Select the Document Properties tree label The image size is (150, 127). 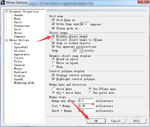pos(24,11)
